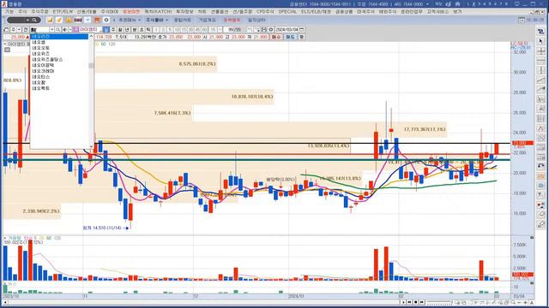Viewport: 549px width, 308px height.
Task: Click the gear icon beside the date field
Action: click(271, 30)
